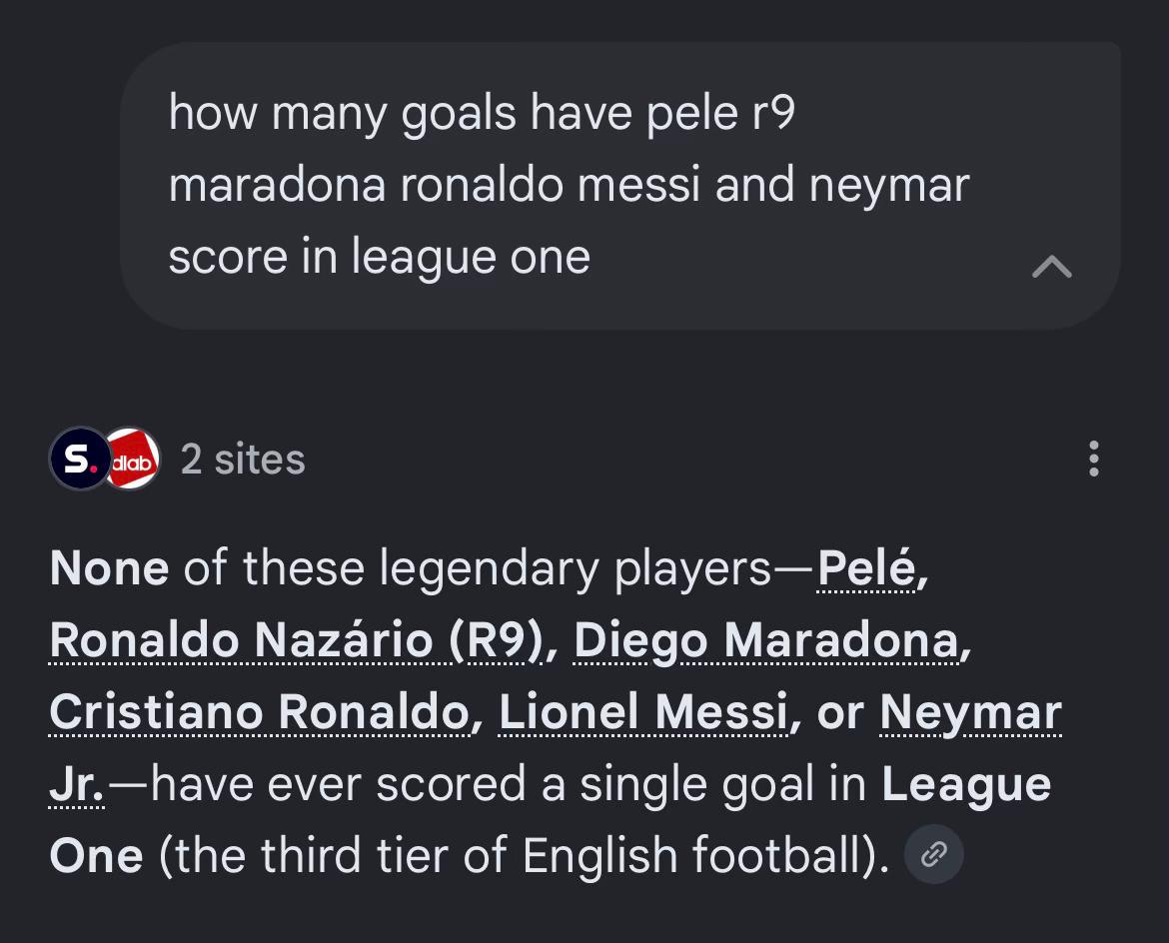Click the bold word 'None' in the answer

tap(109, 568)
